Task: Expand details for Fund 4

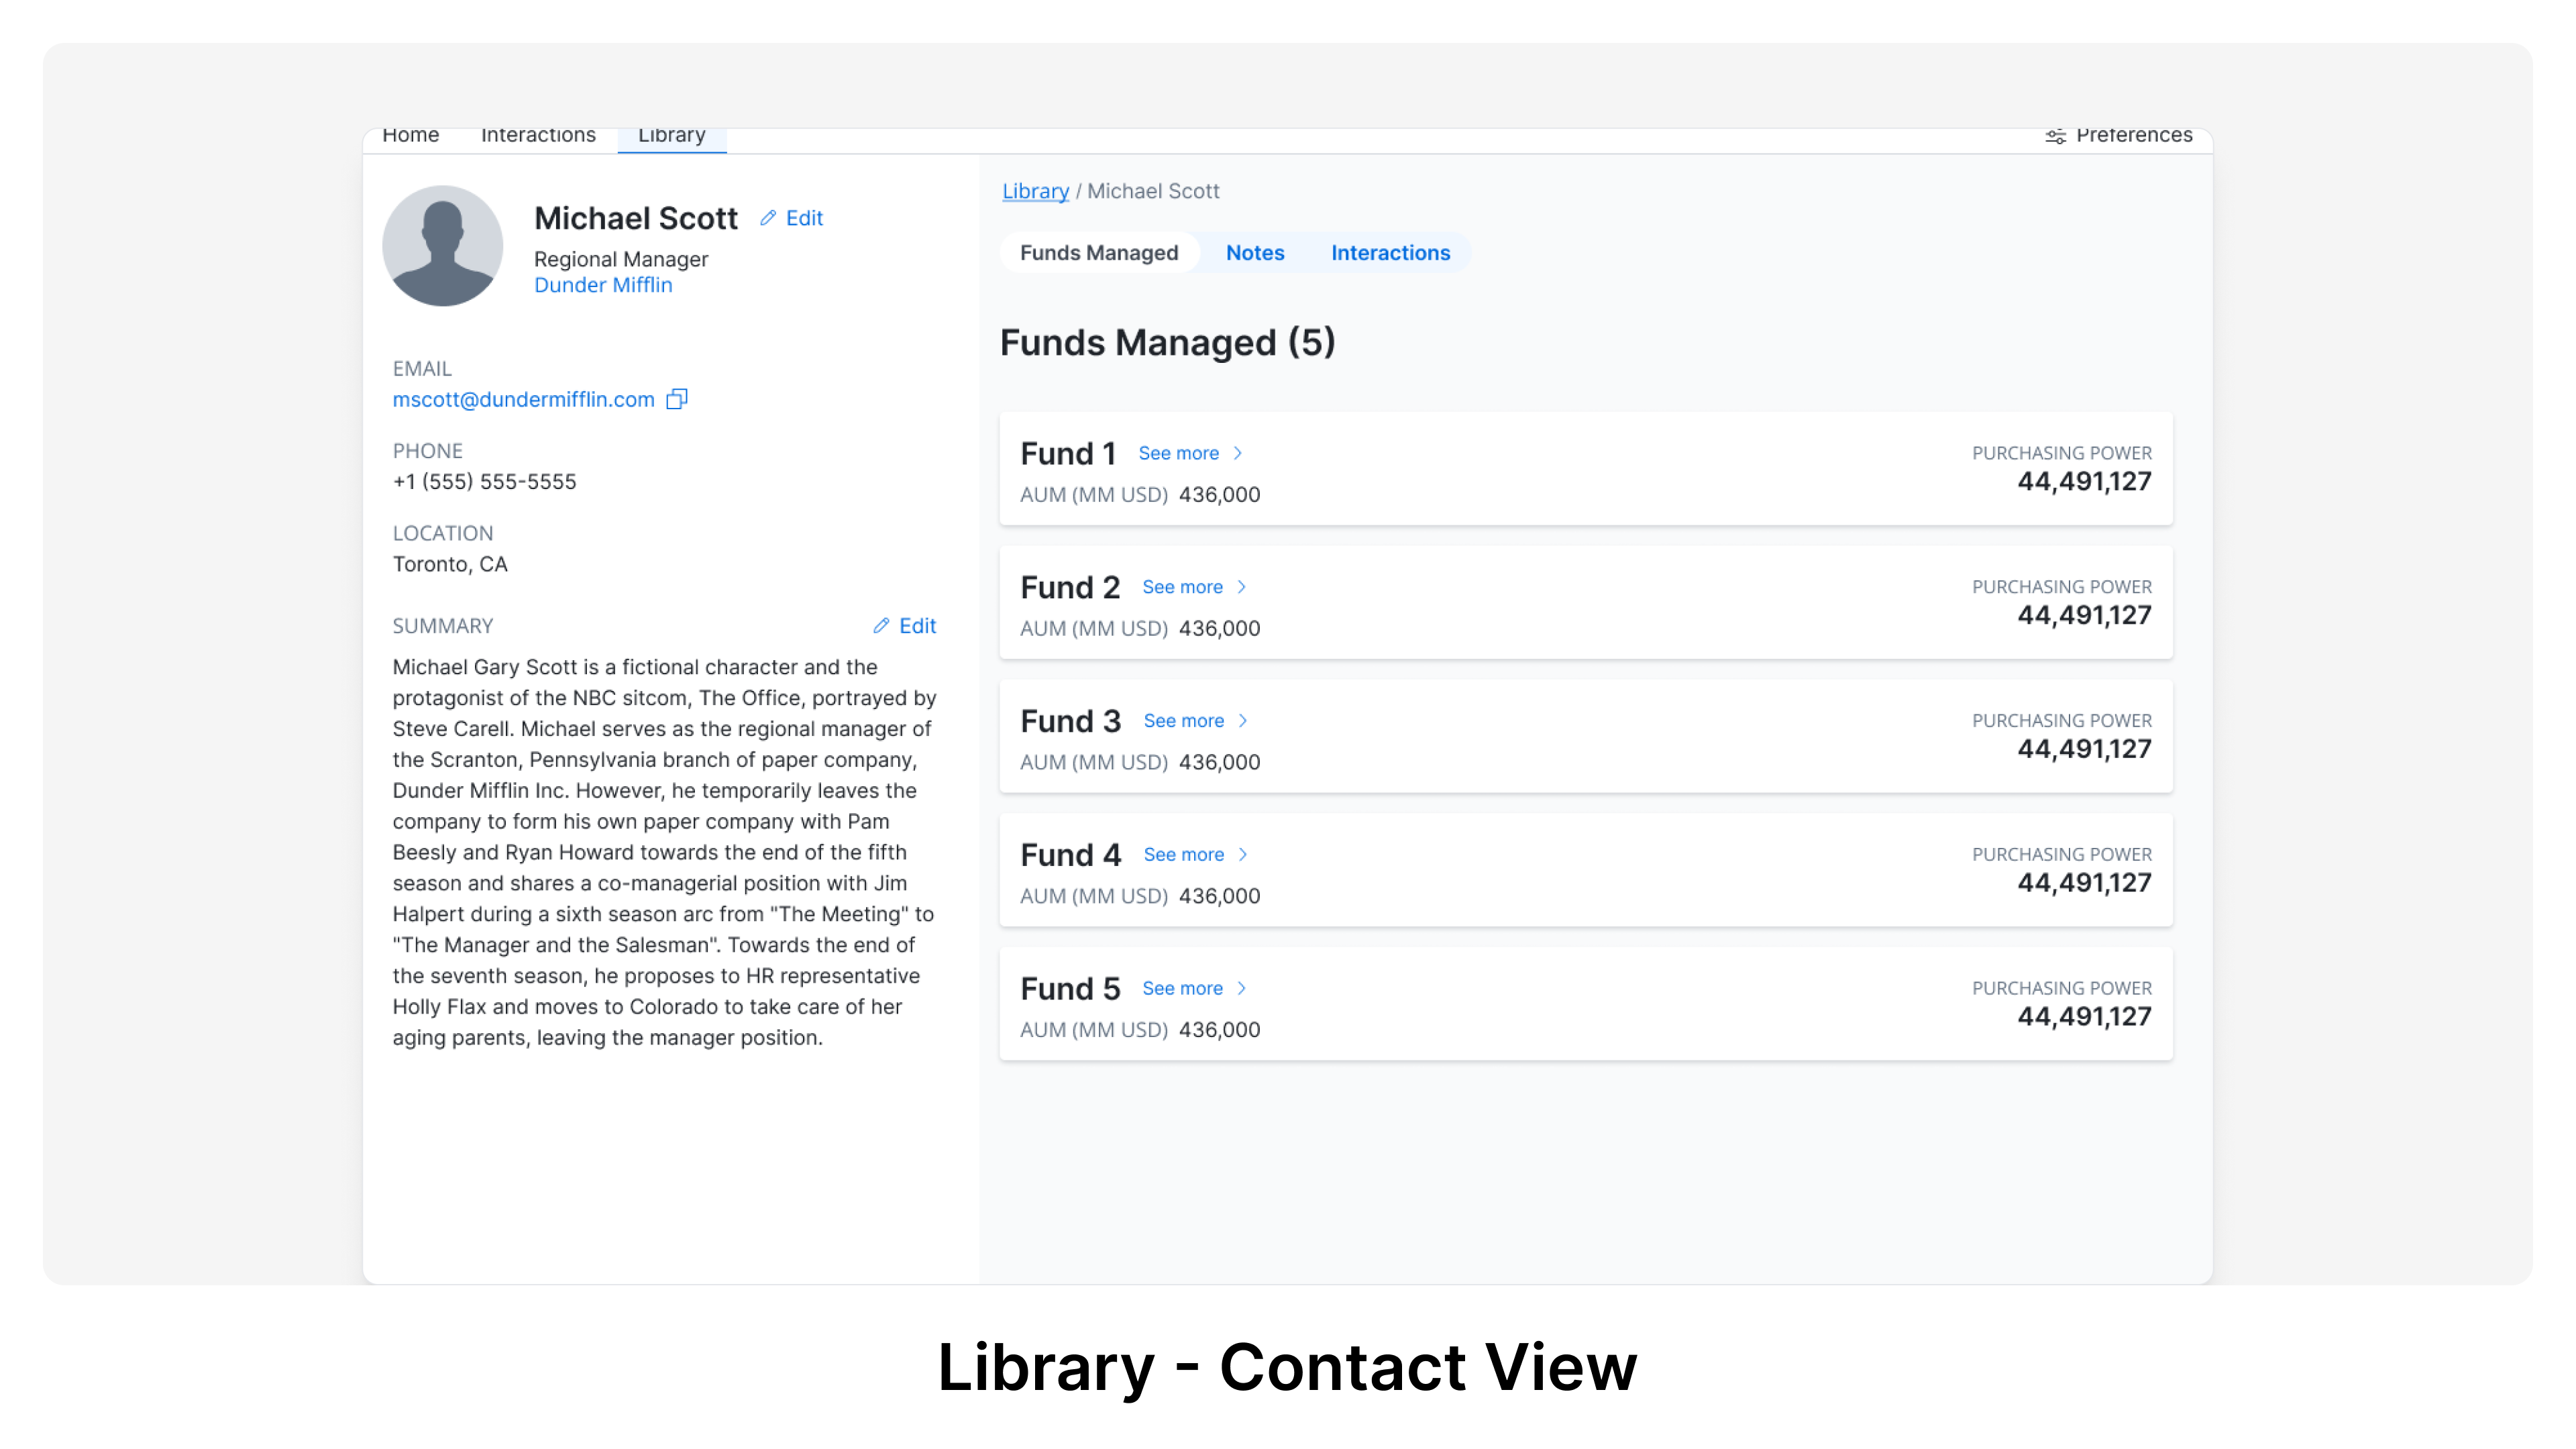Action: 1184,854
